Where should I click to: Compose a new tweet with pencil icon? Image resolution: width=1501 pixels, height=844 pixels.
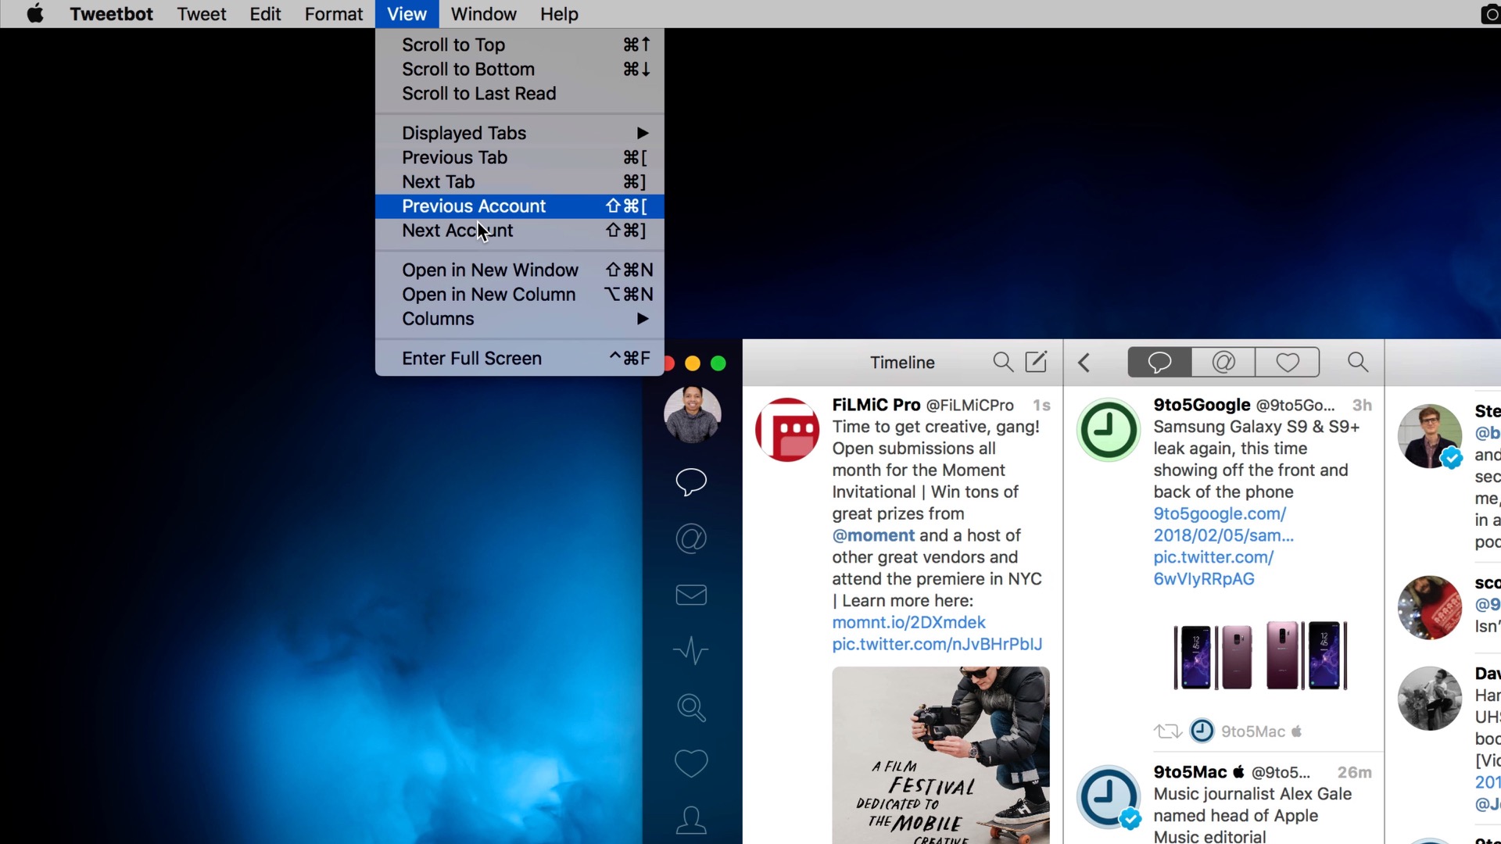click(1036, 362)
